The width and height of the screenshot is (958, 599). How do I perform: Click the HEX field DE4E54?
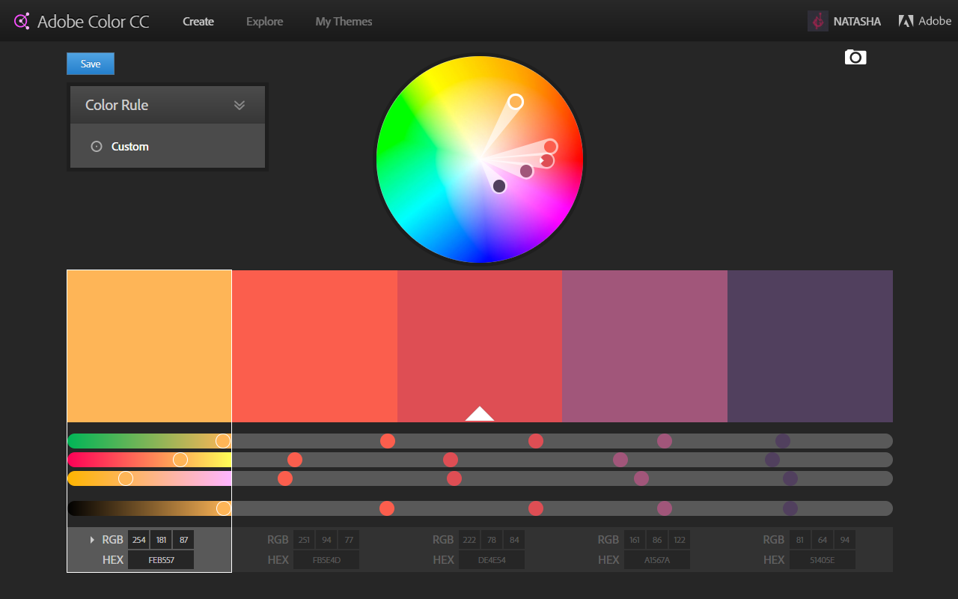tap(491, 559)
